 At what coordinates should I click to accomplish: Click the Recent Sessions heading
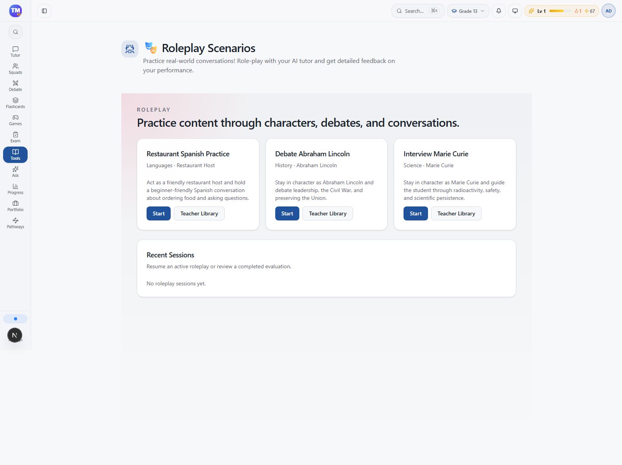[x=170, y=255]
